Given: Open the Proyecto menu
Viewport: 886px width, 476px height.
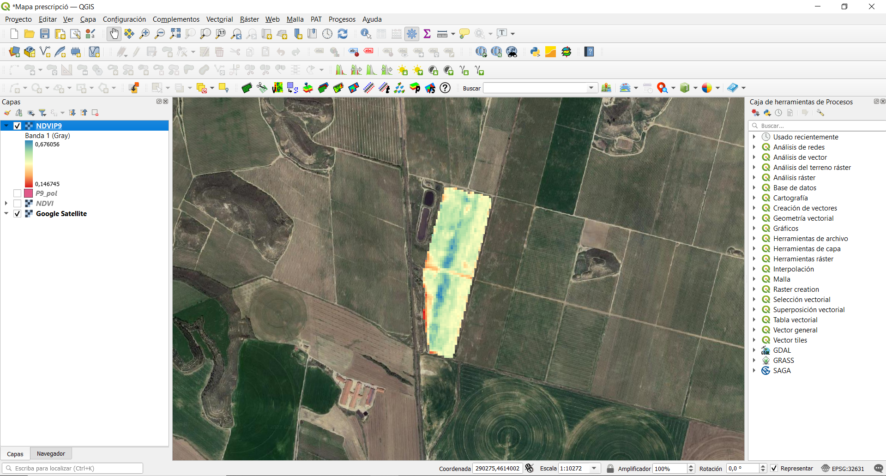Looking at the screenshot, I should [18, 19].
